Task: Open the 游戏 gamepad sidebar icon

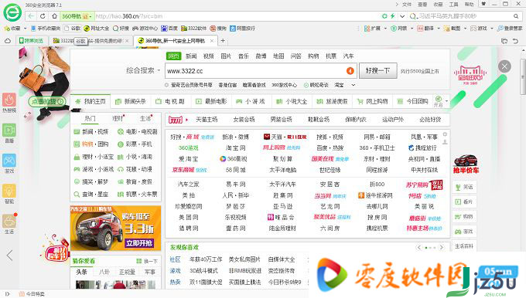Action: [x=9, y=164]
